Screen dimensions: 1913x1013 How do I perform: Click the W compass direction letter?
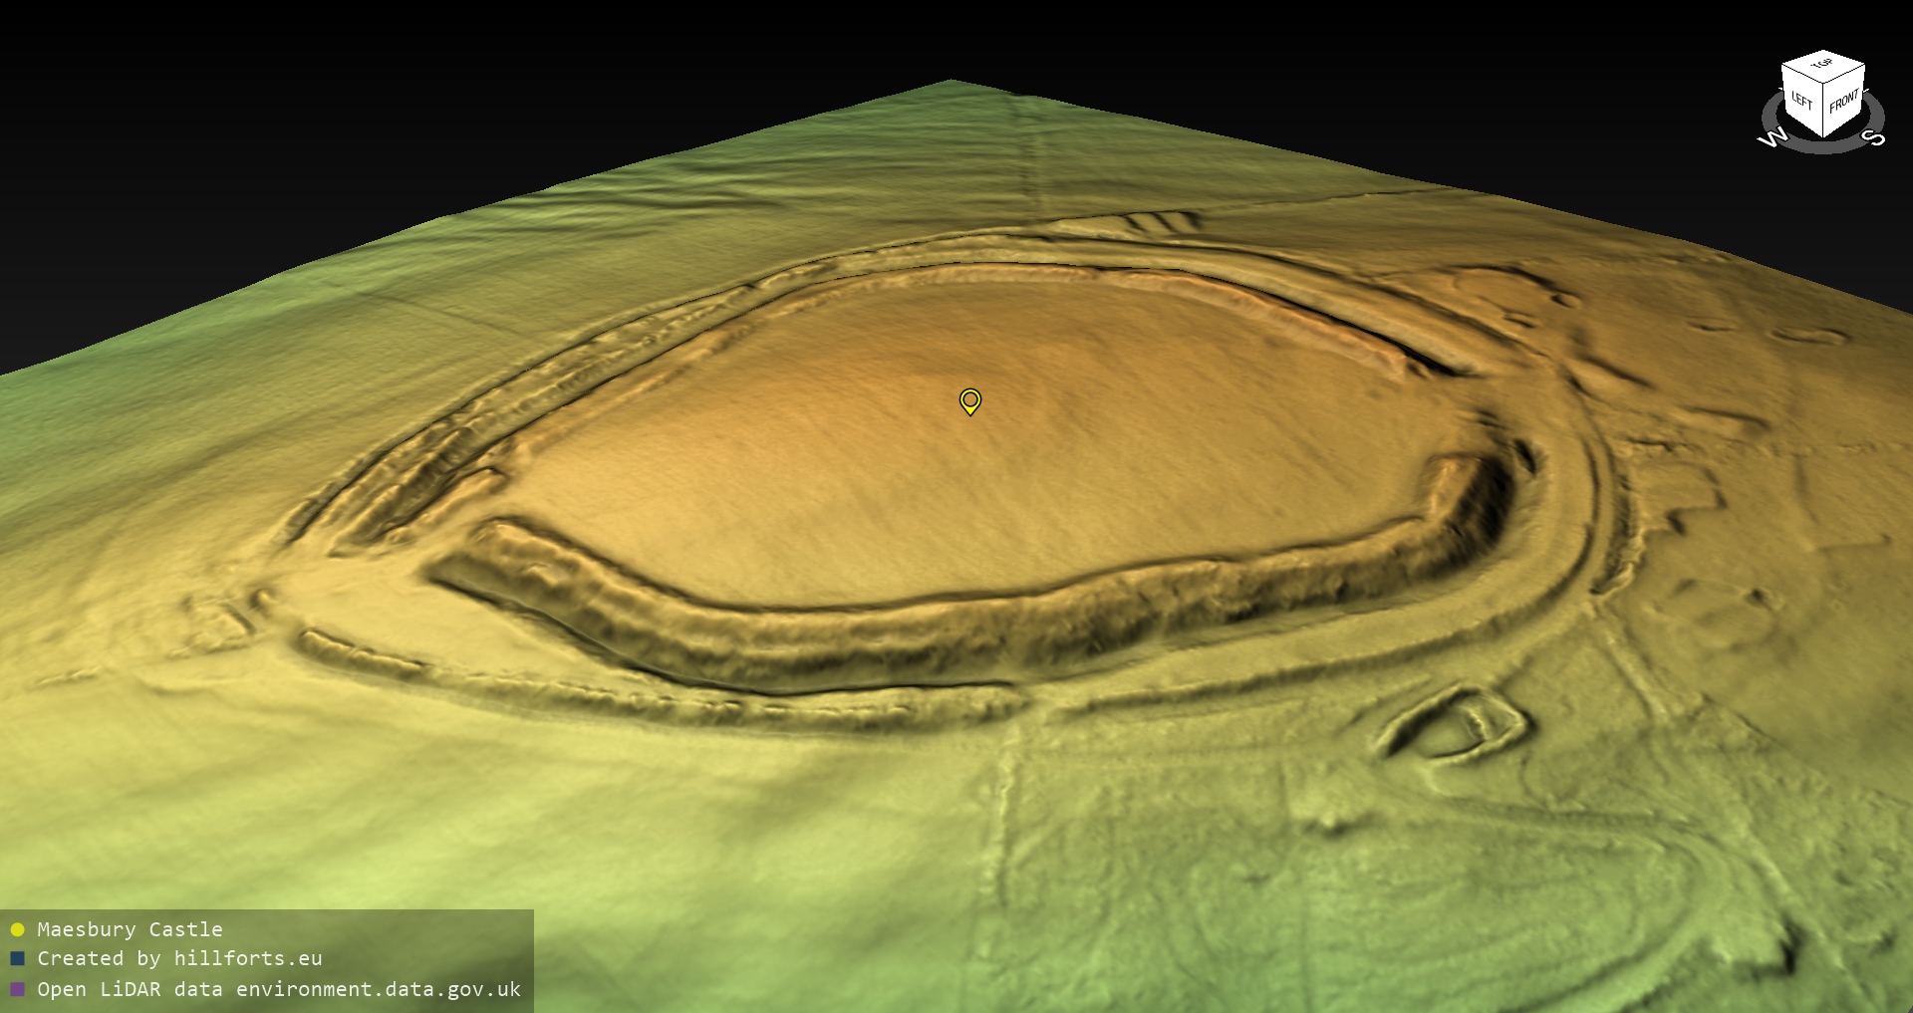pyautogui.click(x=1774, y=137)
